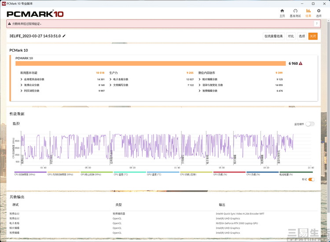Click the pencil icon to rename result

pyautogui.click(x=64, y=36)
